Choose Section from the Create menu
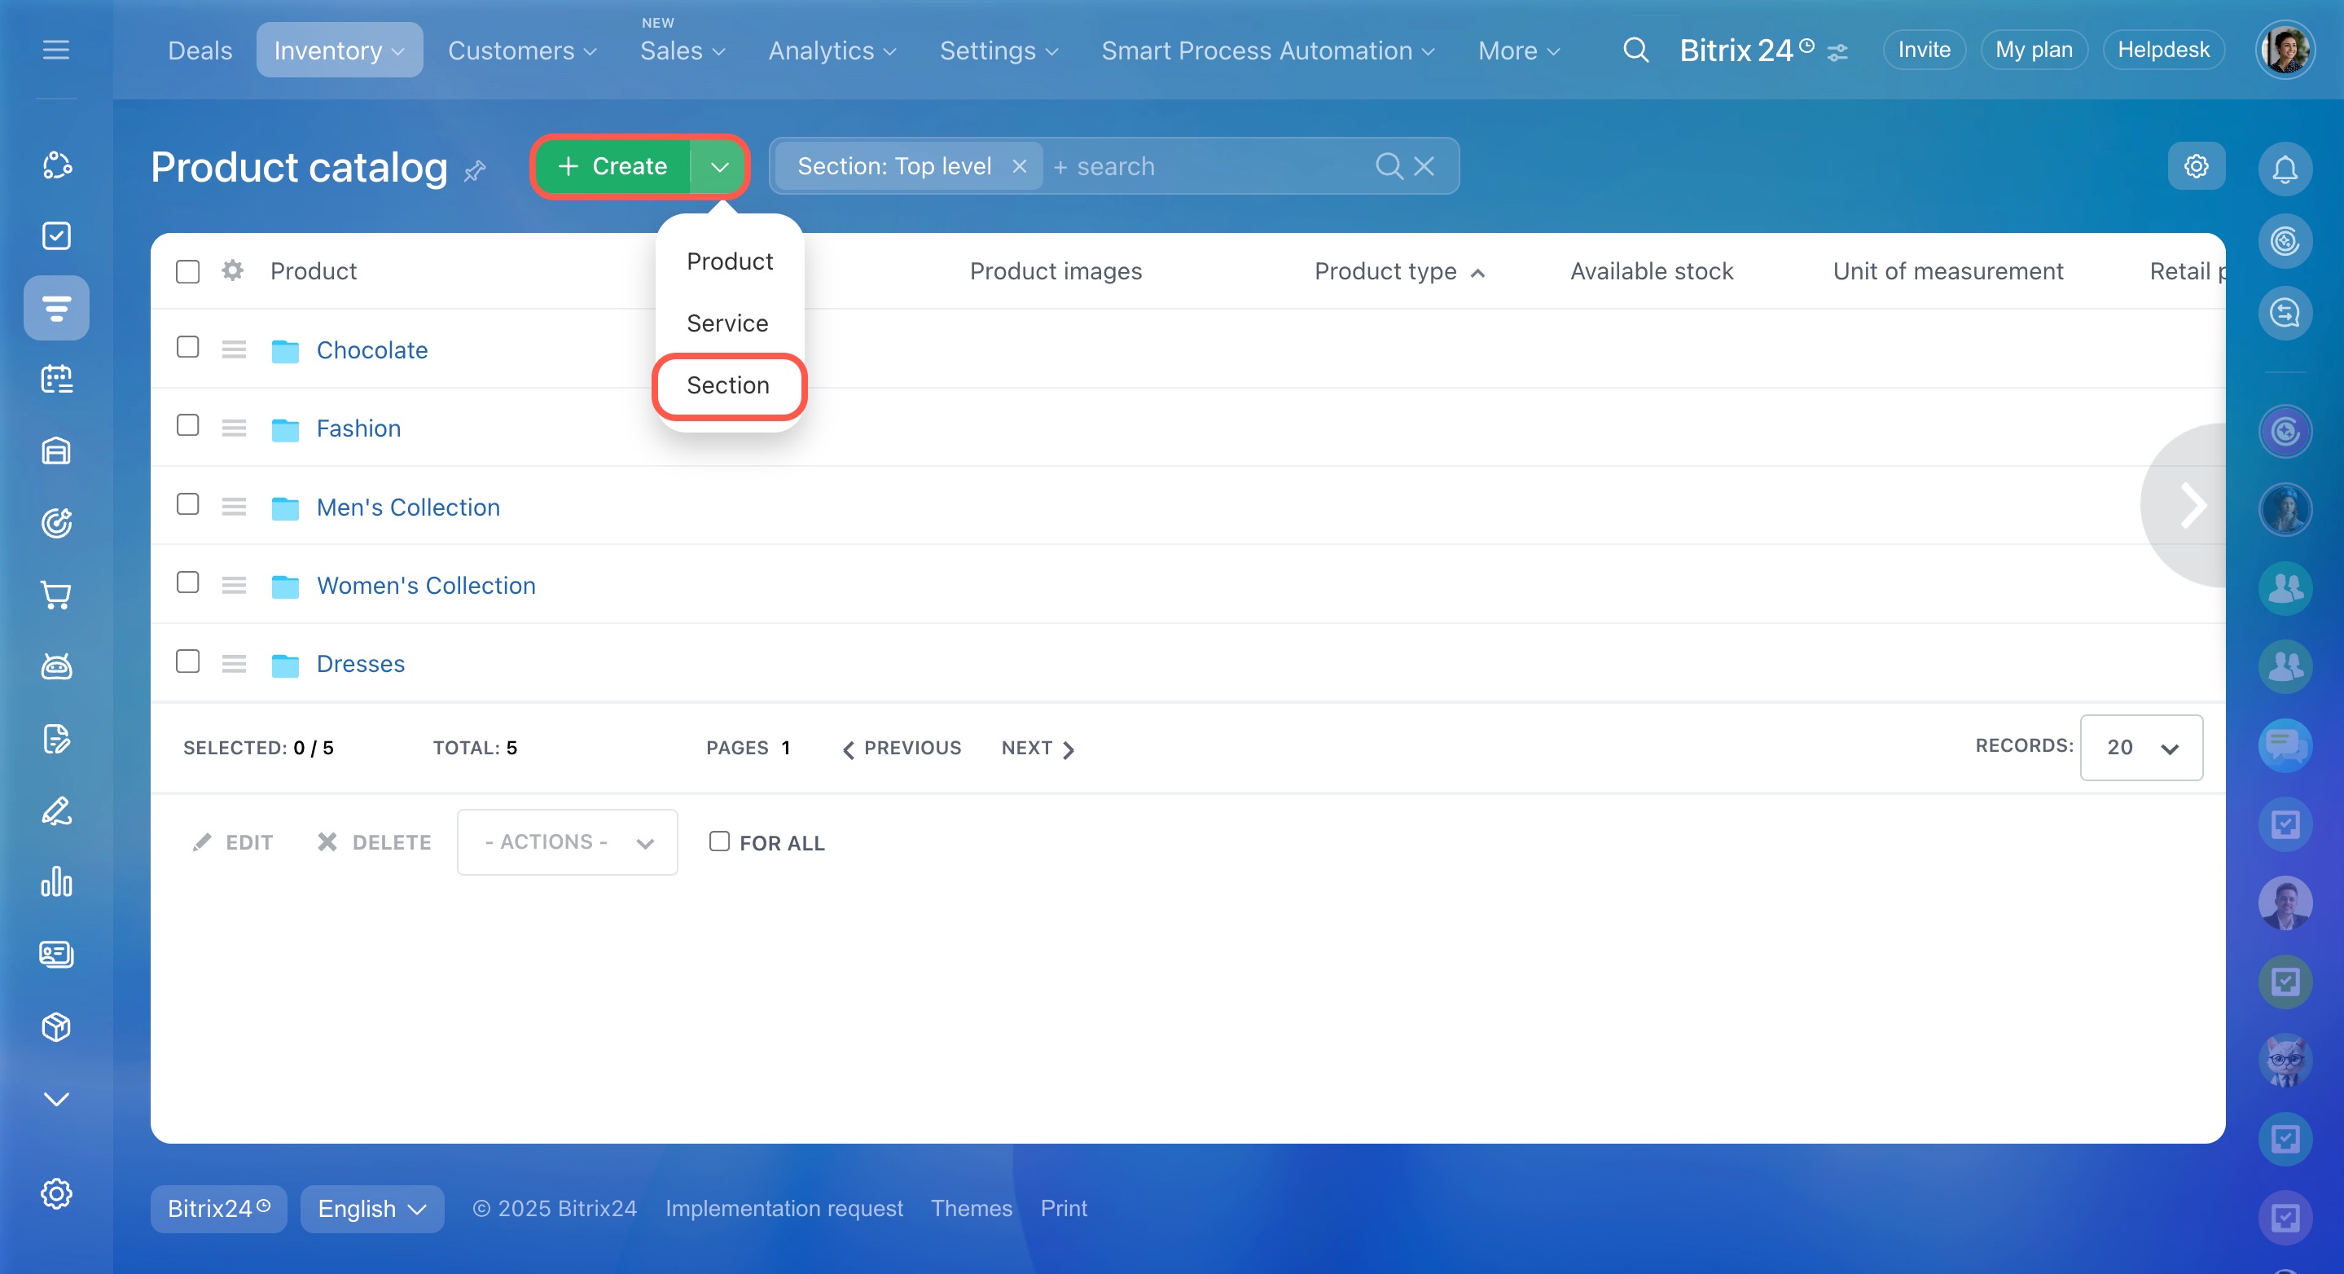 (x=728, y=385)
